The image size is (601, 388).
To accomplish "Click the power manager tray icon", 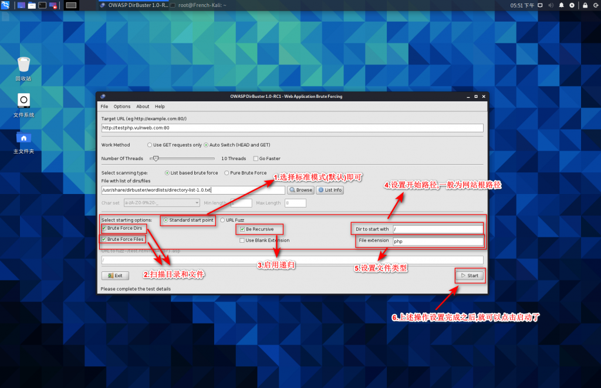I will [572, 5].
